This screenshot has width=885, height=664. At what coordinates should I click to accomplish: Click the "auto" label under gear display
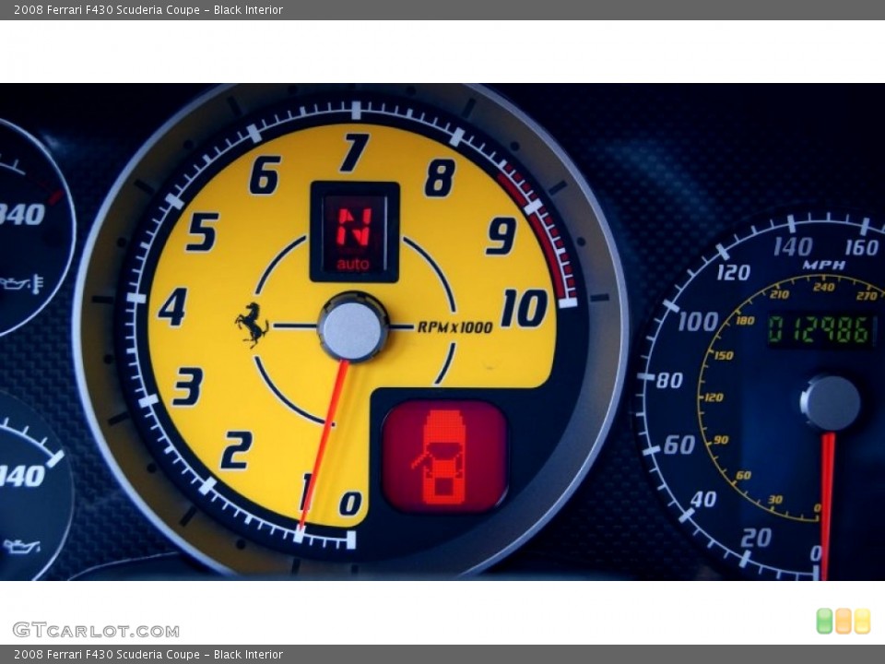[353, 264]
